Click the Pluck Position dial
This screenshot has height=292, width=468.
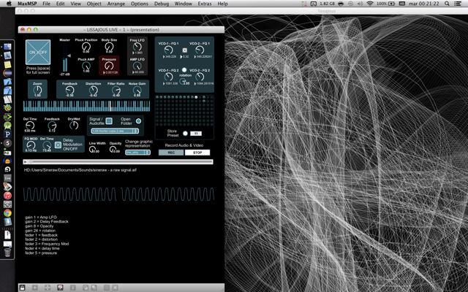tap(86, 47)
